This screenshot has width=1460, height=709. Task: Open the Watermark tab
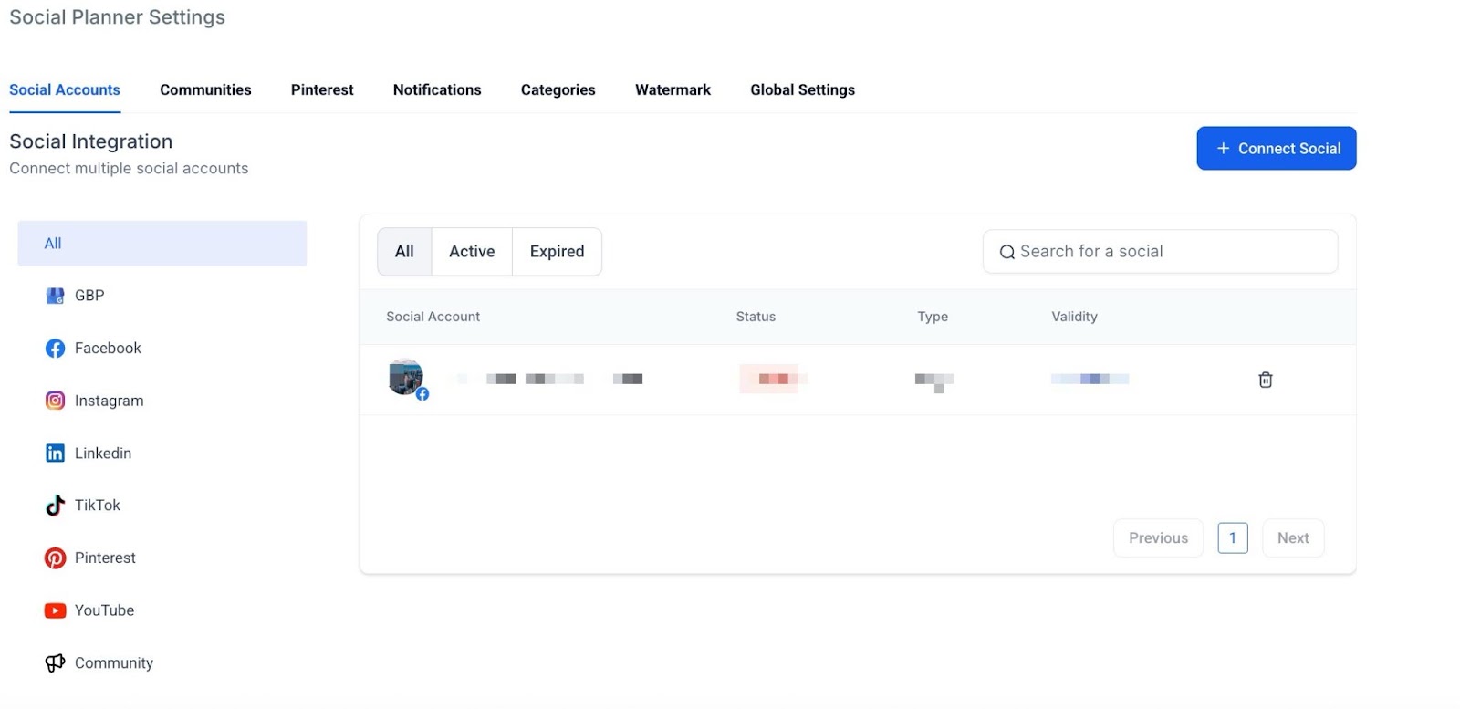pyautogui.click(x=673, y=89)
